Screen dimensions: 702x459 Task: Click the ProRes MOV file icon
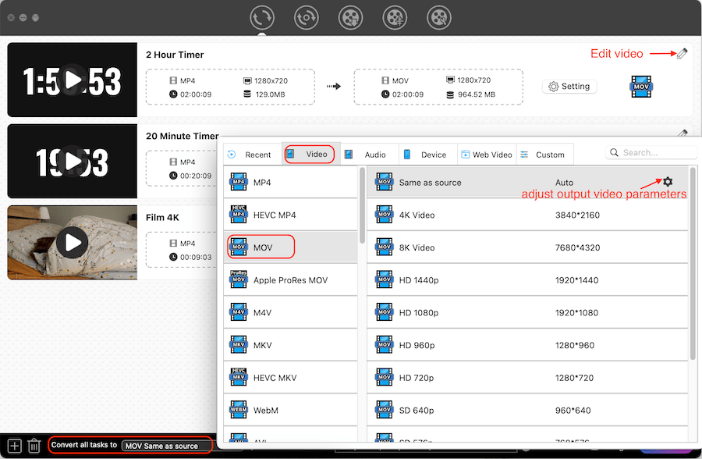[238, 279]
